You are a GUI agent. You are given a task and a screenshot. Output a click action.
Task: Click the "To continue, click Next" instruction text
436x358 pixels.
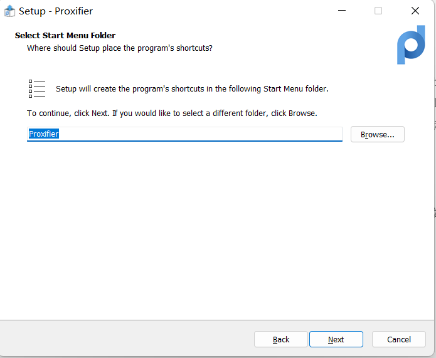tap(172, 113)
